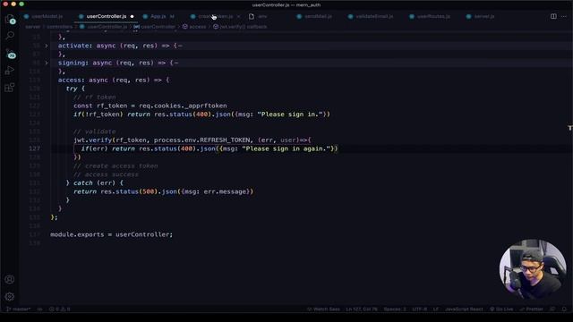Click the Watch Sass status bar button

(x=323, y=309)
